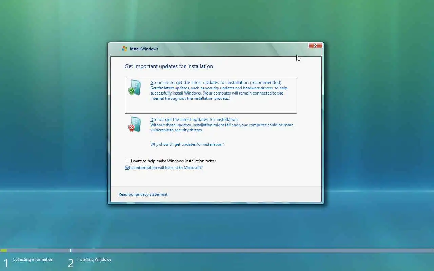Close the Install Windows dialog
Viewport: 434px width, 271px height.
click(x=315, y=45)
